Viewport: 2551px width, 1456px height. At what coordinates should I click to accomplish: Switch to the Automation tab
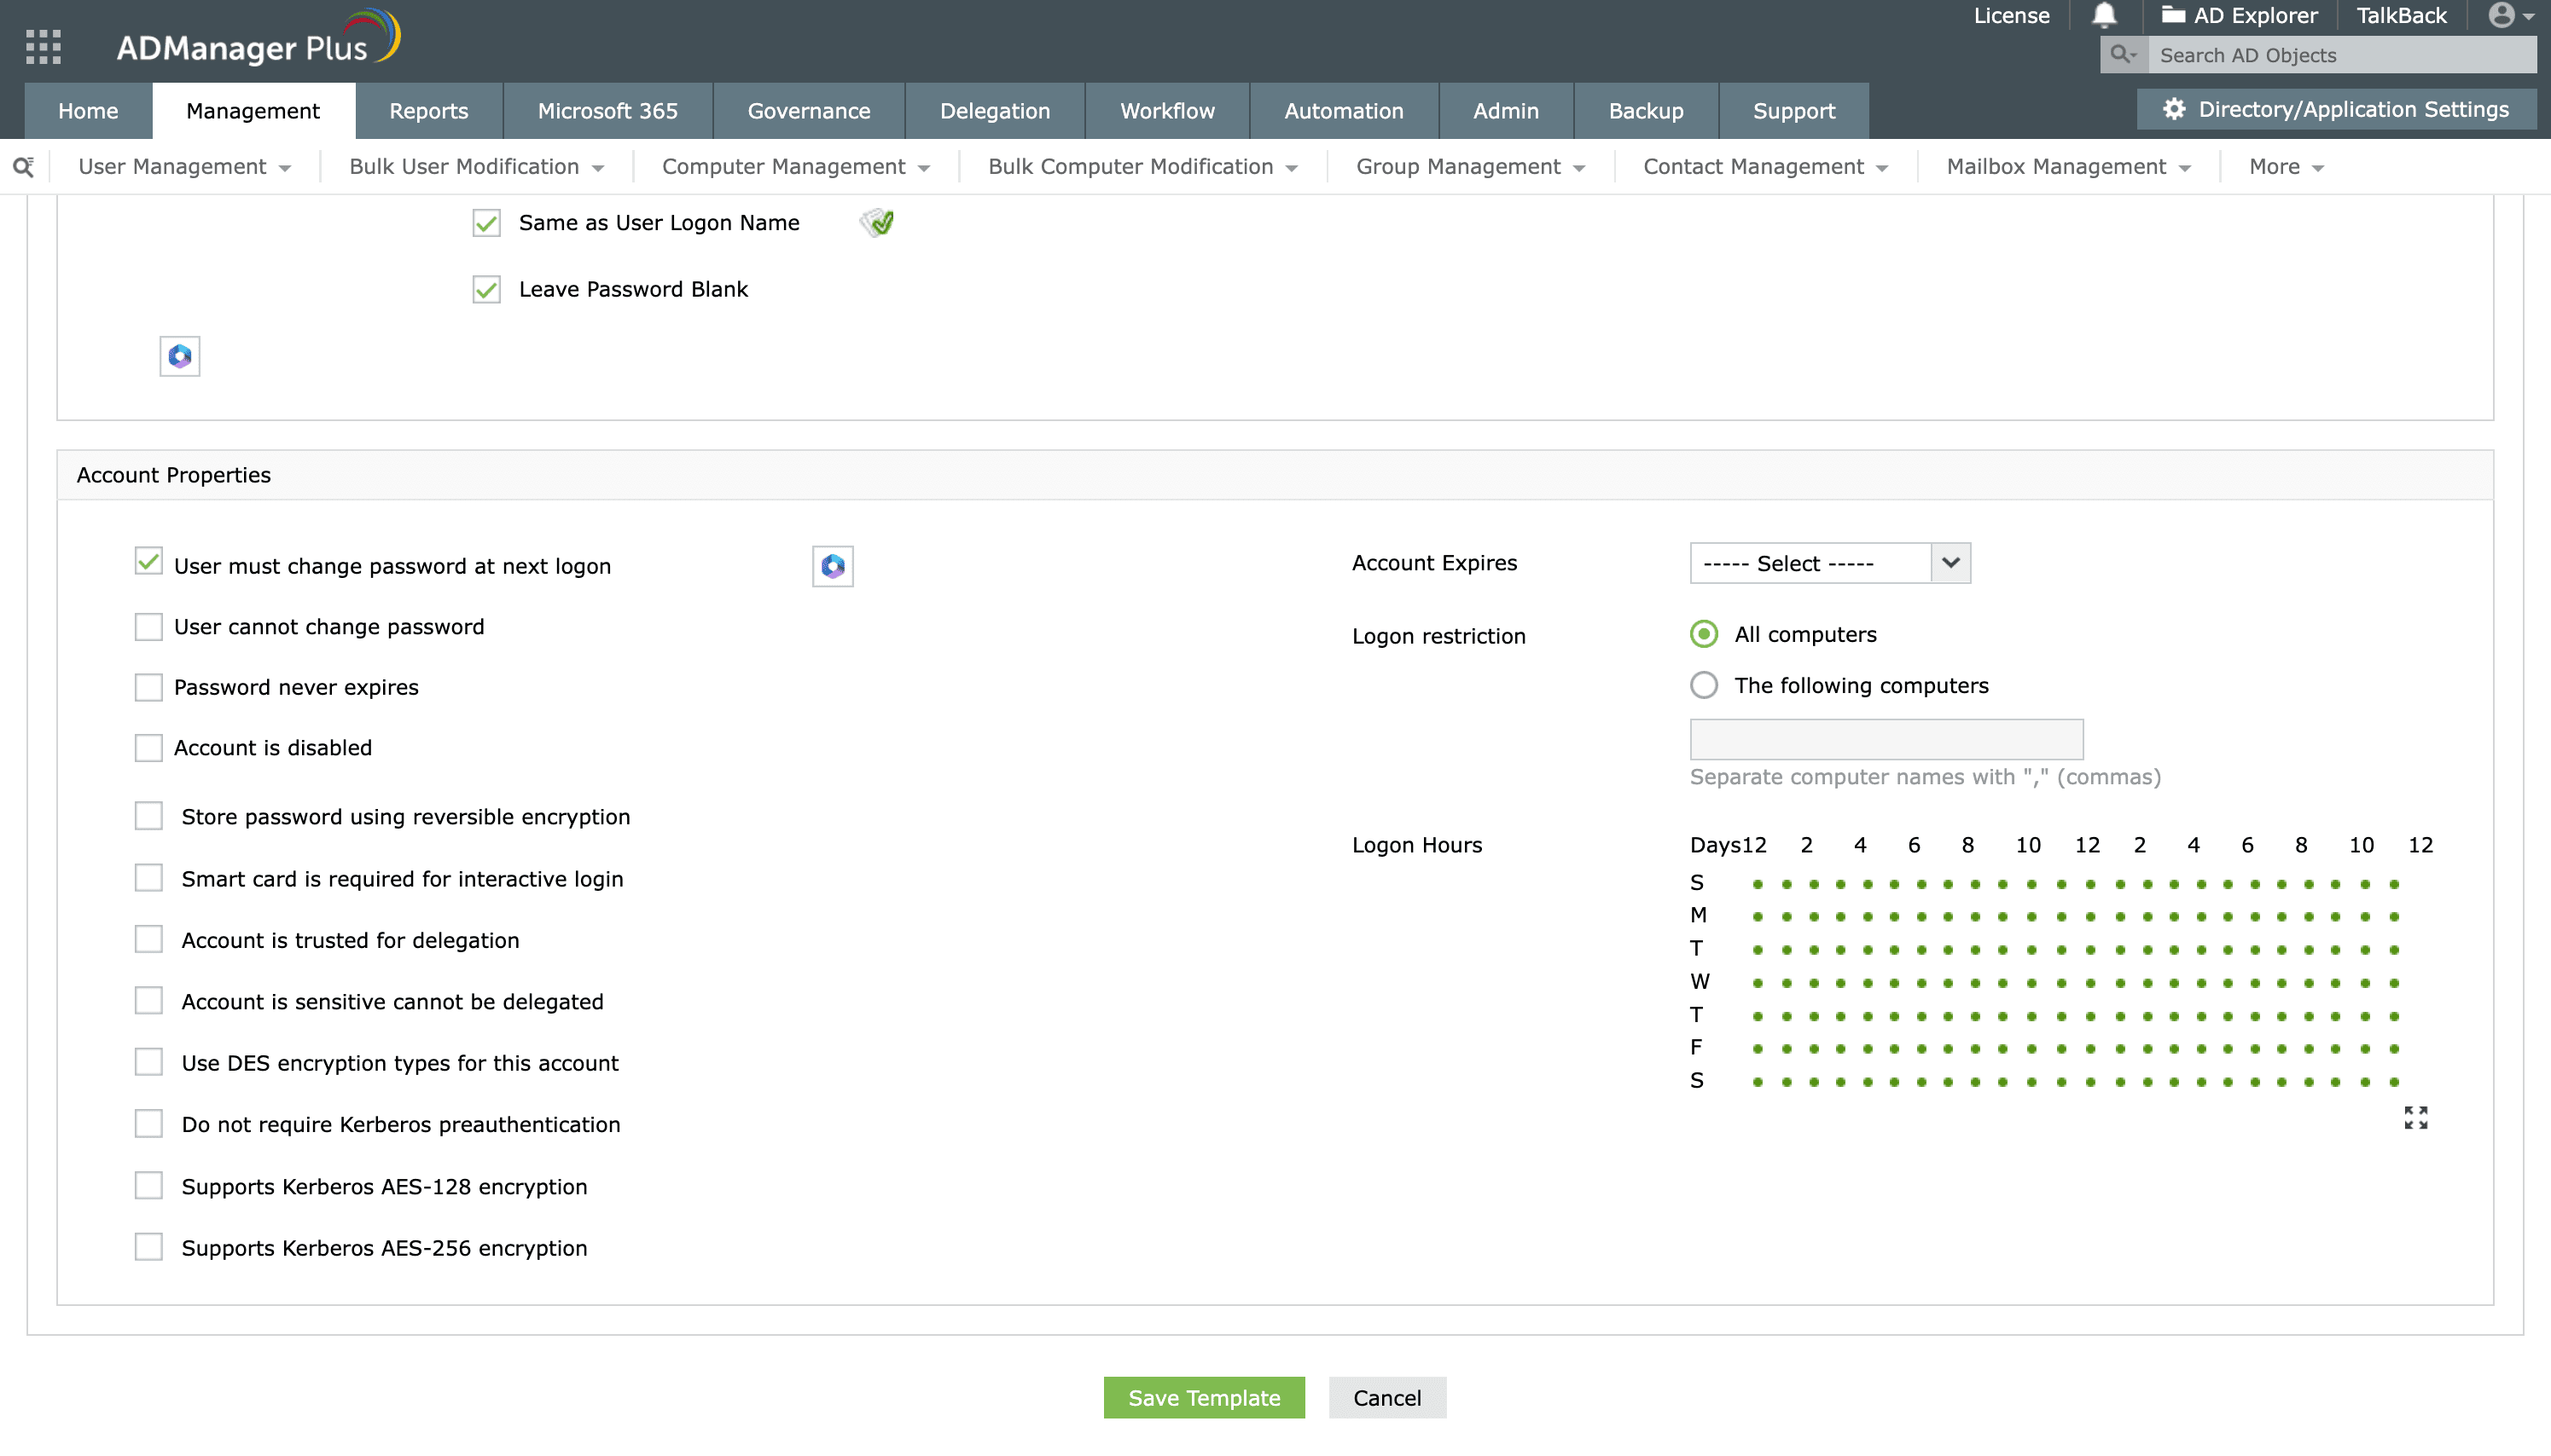tap(1344, 111)
